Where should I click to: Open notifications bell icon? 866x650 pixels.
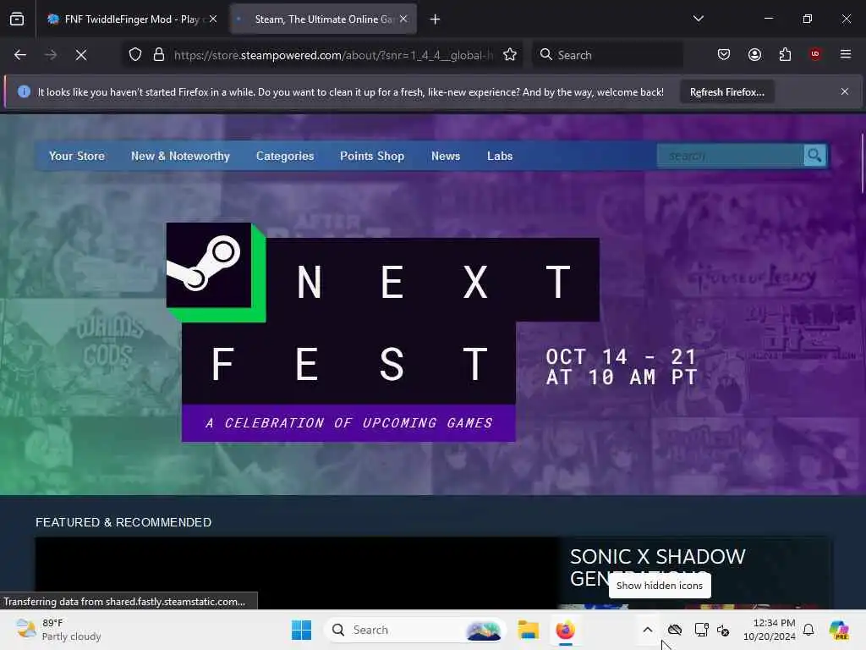[x=808, y=630]
